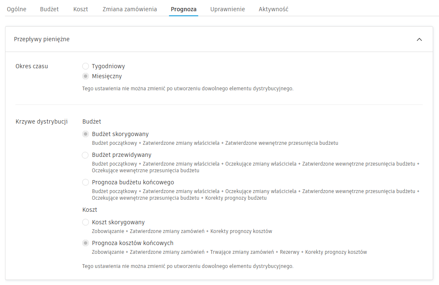Choose Prognoza budżetu końcowego option

(x=86, y=182)
